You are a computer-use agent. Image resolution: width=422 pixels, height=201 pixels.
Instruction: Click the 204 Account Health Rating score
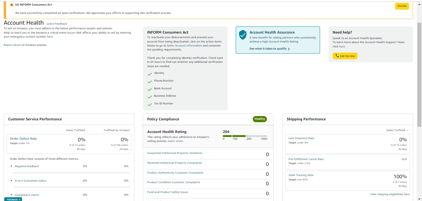(x=226, y=132)
